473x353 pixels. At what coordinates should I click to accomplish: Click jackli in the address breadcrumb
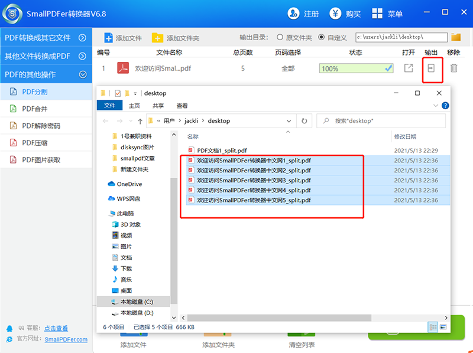tap(191, 121)
